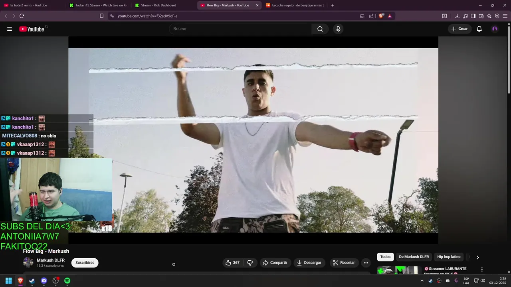Viewport: 511px width, 287px height.
Task: Bookmark this page from the address bar
Action: [101, 16]
